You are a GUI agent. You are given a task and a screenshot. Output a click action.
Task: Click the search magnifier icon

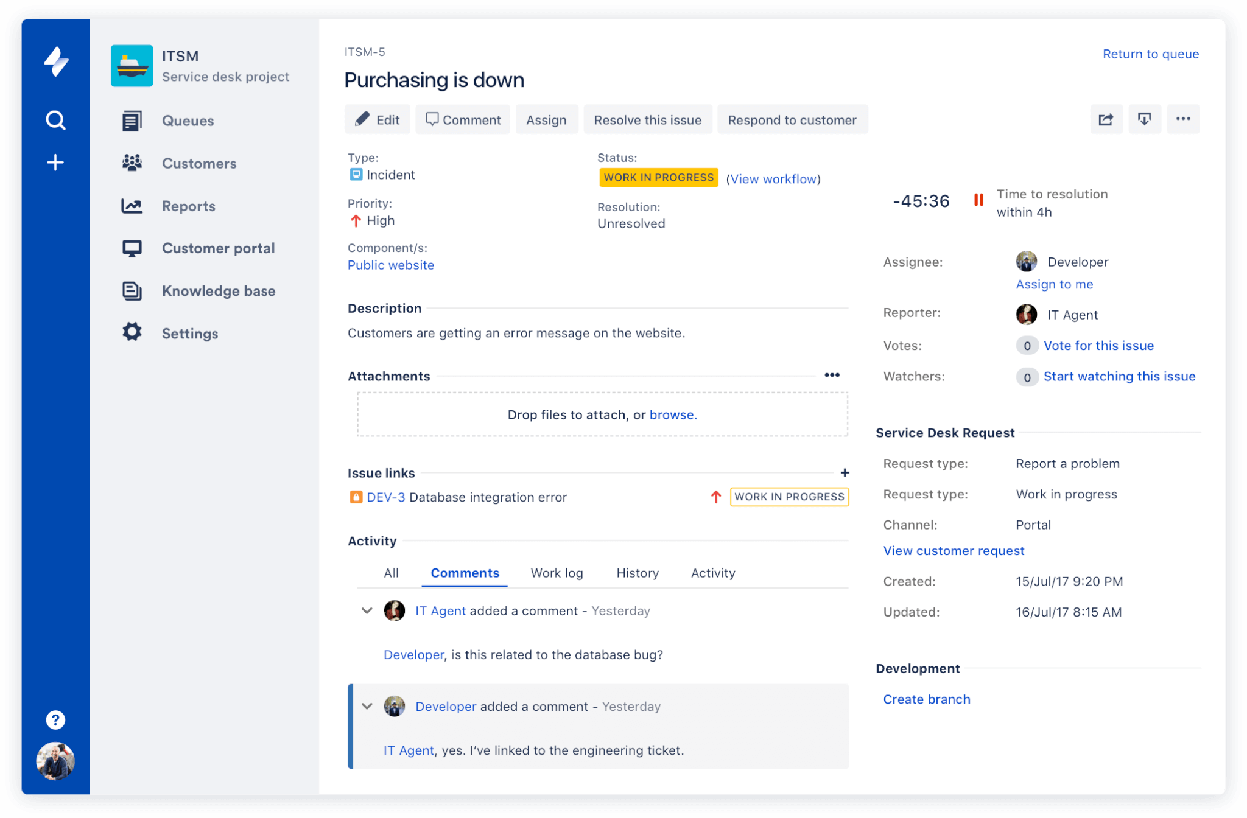[x=55, y=121]
